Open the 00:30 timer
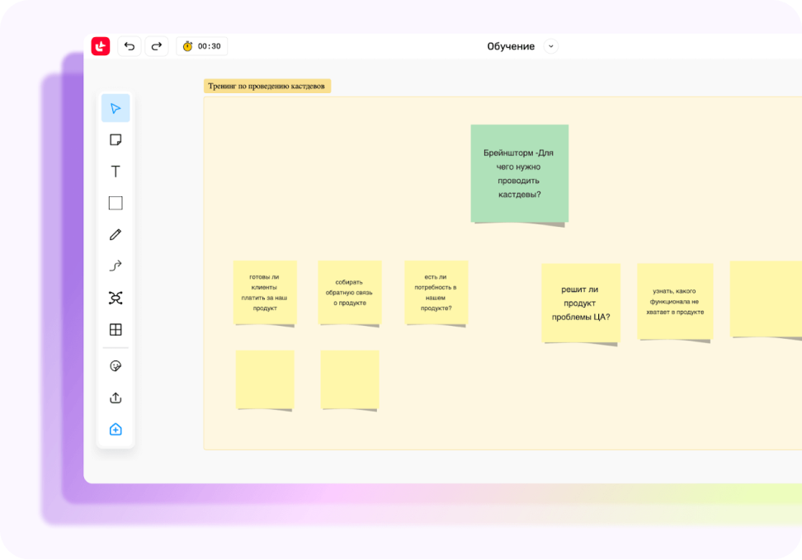Viewport: 802px width, 560px height. (x=202, y=46)
